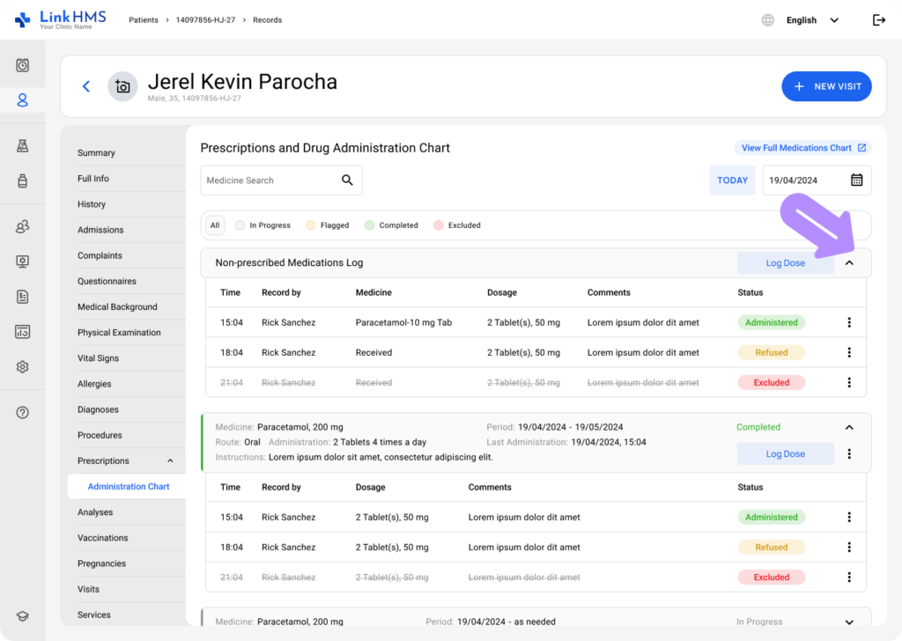This screenshot has height=641, width=902.
Task: Click the Medicine Search input field
Action: click(269, 181)
